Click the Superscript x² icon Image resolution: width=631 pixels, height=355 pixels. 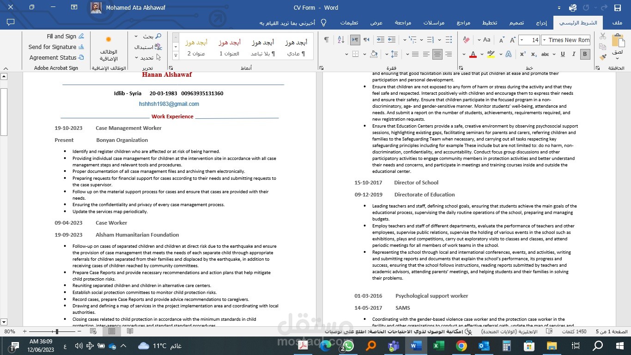523,54
